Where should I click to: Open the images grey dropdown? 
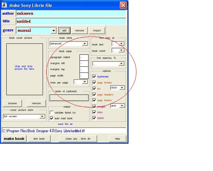pos(122,106)
